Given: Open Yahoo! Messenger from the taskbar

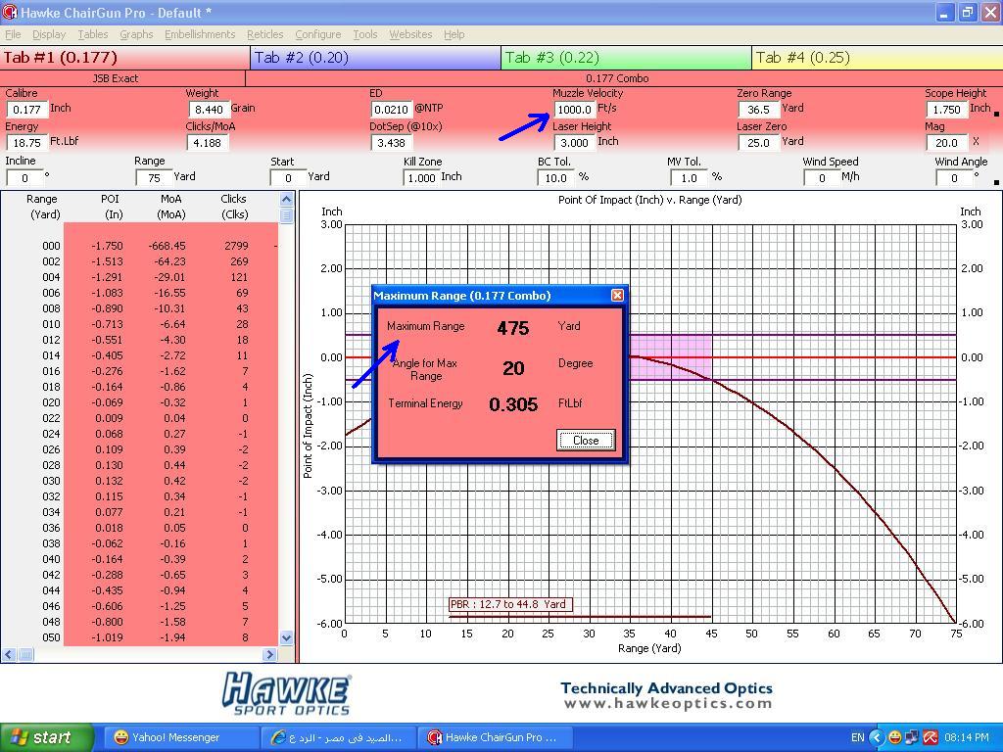Looking at the screenshot, I should 175,737.
